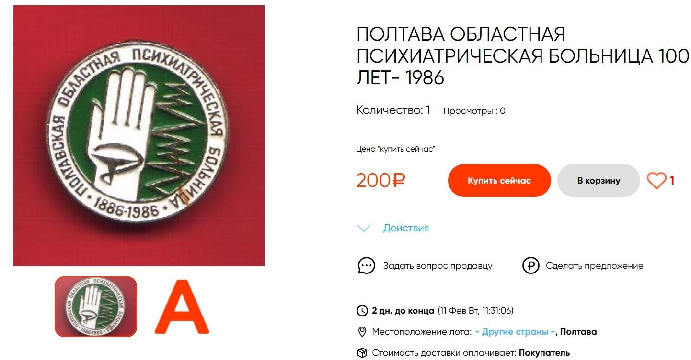The width and height of the screenshot is (691, 360).
Task: Click the location pin icon
Action: pyautogui.click(x=362, y=332)
